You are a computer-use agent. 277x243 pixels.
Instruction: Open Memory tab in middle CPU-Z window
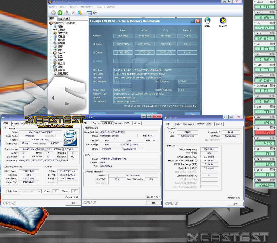point(119,123)
